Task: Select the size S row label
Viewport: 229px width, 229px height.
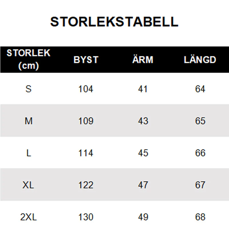Action: [x=28, y=89]
